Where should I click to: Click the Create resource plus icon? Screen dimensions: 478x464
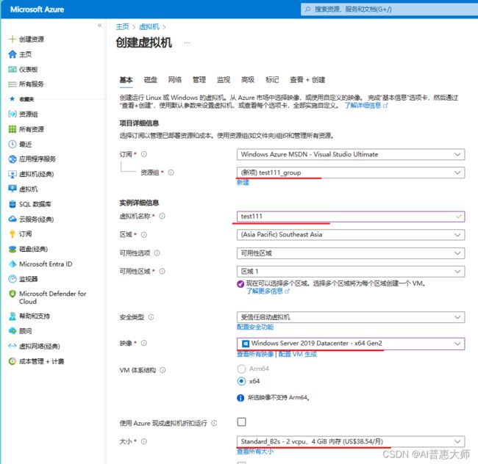coord(13,39)
